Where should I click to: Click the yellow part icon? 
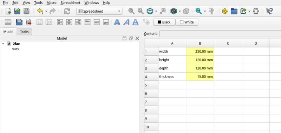(x=225, y=11)
